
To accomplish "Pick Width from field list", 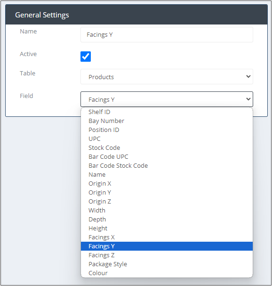I will point(167,210).
